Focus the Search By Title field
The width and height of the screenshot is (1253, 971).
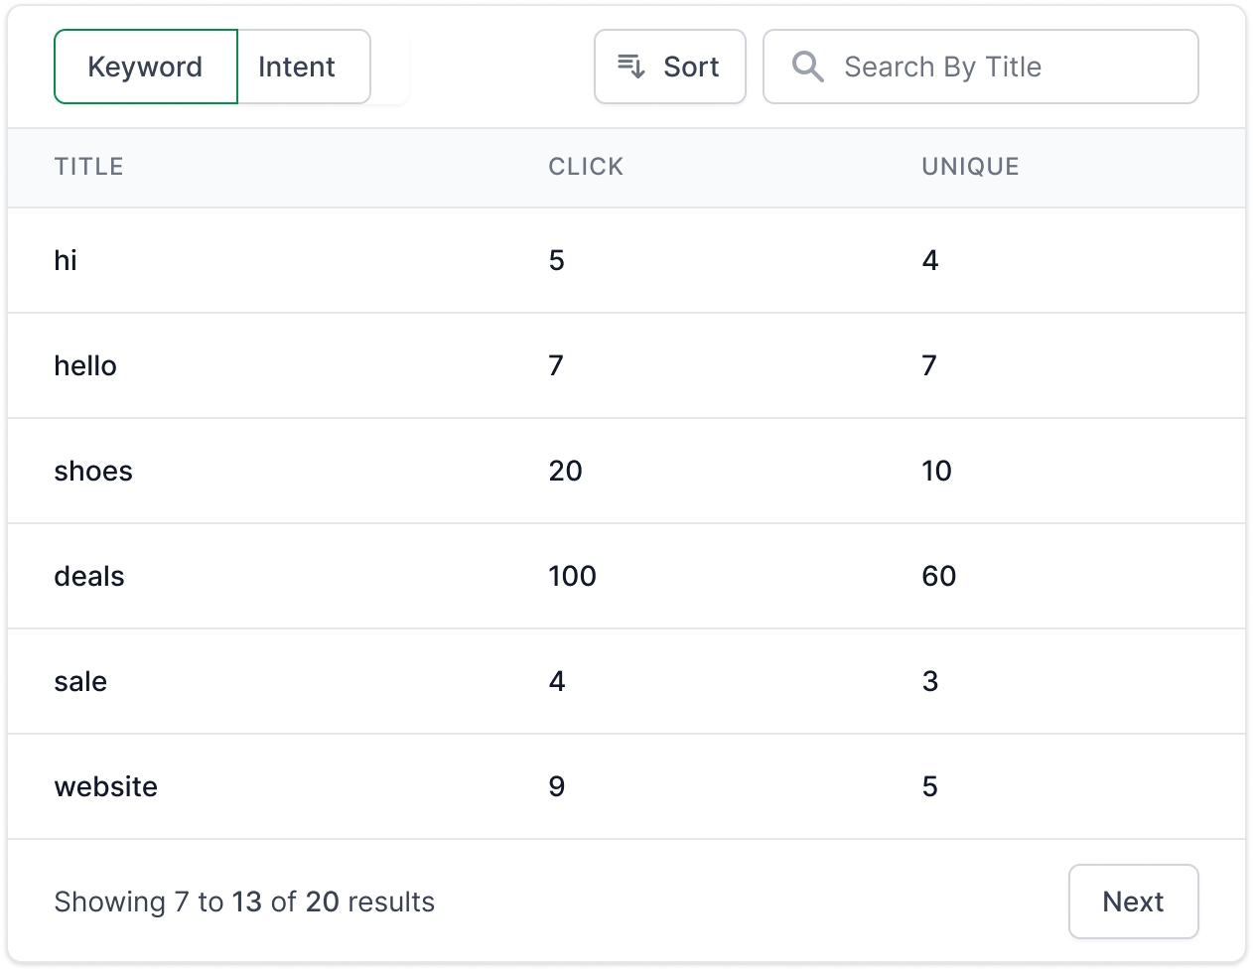coord(1003,67)
